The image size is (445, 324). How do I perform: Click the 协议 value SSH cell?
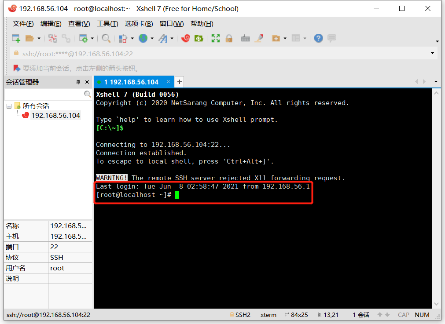pos(70,258)
